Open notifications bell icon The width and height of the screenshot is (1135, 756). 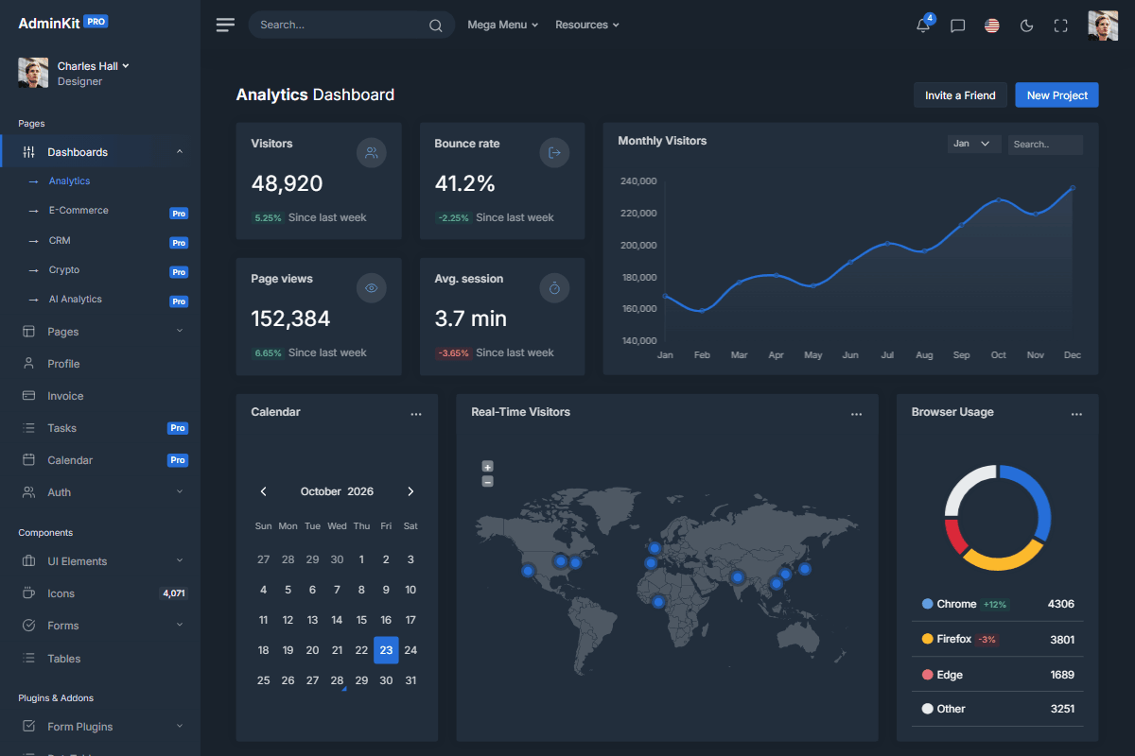[923, 26]
